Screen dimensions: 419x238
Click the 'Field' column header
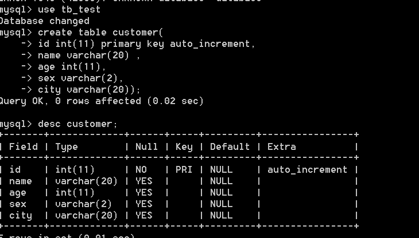tap(24, 147)
